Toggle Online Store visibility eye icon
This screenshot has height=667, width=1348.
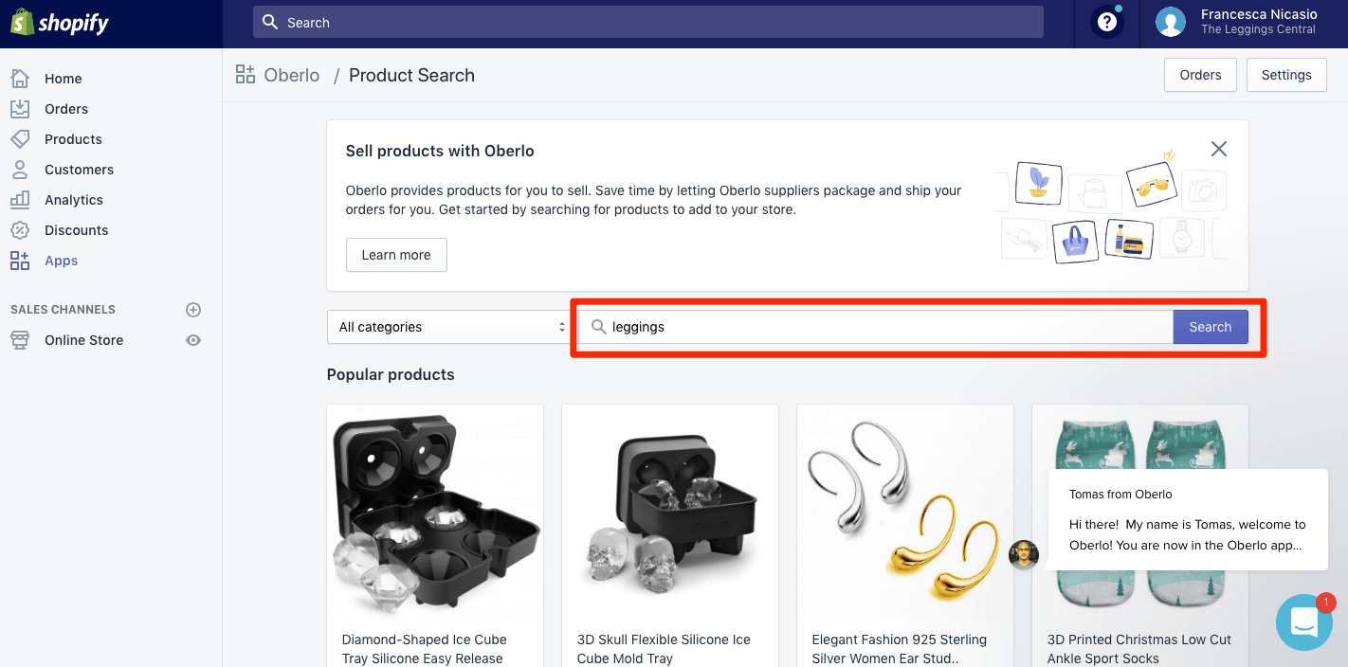pyautogui.click(x=193, y=339)
